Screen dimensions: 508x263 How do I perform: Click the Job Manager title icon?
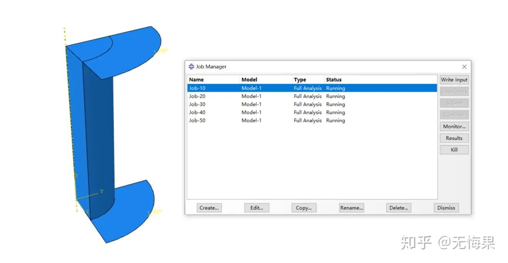point(191,67)
